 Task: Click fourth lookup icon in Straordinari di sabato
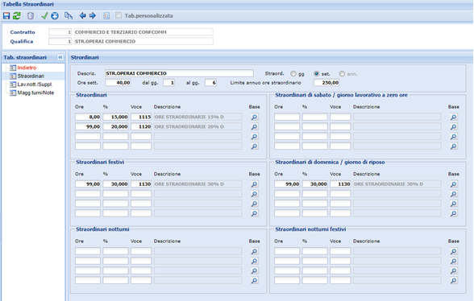click(x=454, y=146)
